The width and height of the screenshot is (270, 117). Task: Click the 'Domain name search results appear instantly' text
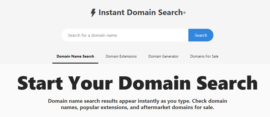coord(137,104)
